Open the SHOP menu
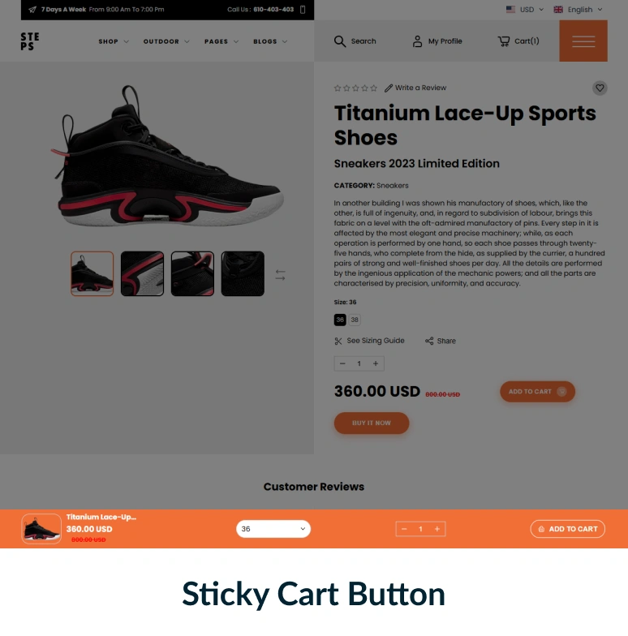The image size is (628, 636). (114, 41)
